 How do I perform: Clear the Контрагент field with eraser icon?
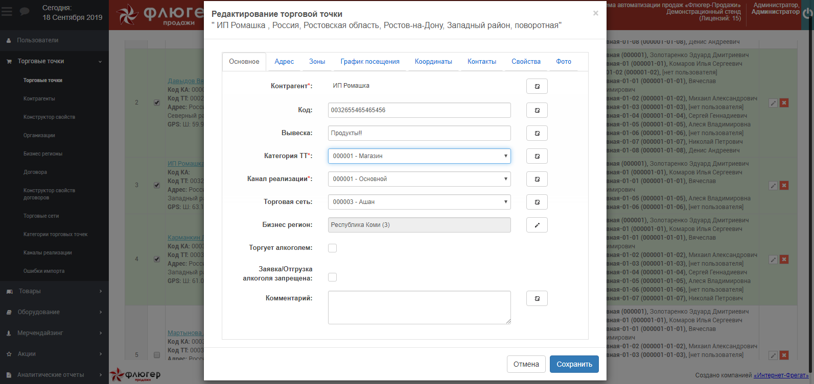click(537, 86)
